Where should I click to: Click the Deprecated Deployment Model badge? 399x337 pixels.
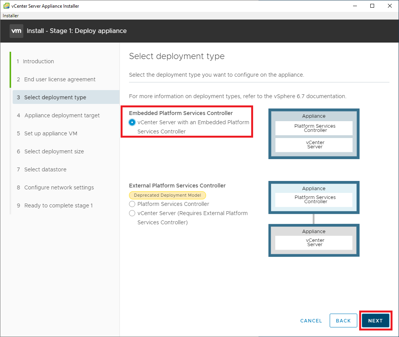(167, 195)
